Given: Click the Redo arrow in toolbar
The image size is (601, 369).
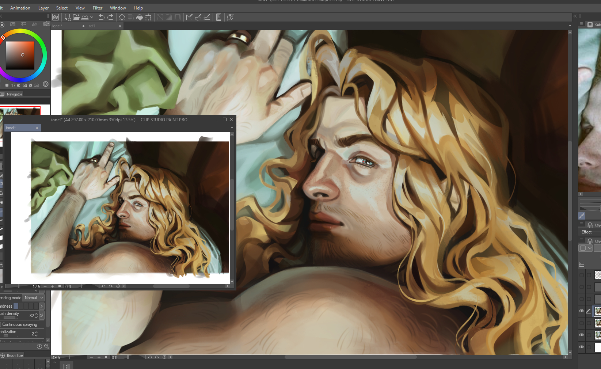Looking at the screenshot, I should 110,17.
